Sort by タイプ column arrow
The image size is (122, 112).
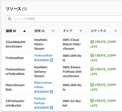pyautogui.click(x=81, y=31)
